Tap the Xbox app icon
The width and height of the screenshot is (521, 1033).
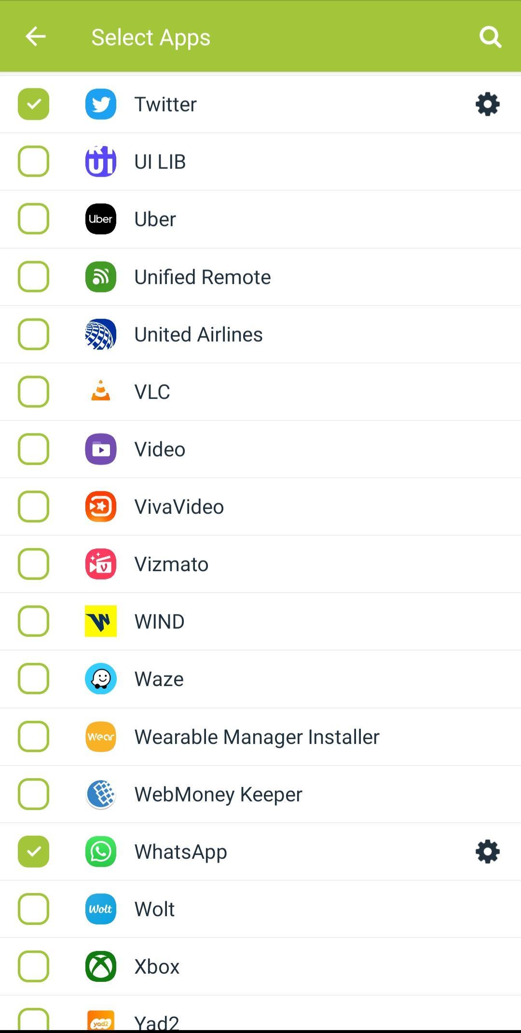pyautogui.click(x=101, y=966)
